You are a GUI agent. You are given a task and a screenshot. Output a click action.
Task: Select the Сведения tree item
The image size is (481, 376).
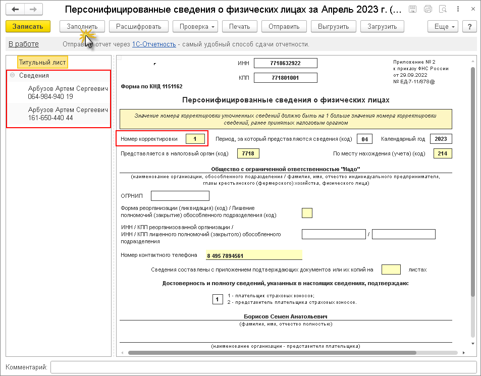pos(34,75)
